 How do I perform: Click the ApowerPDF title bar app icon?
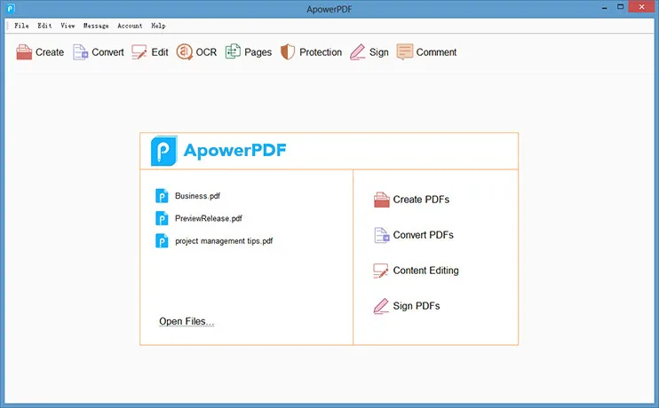pyautogui.click(x=11, y=8)
